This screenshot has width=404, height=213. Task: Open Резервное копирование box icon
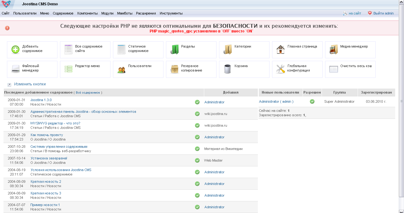click(175, 69)
